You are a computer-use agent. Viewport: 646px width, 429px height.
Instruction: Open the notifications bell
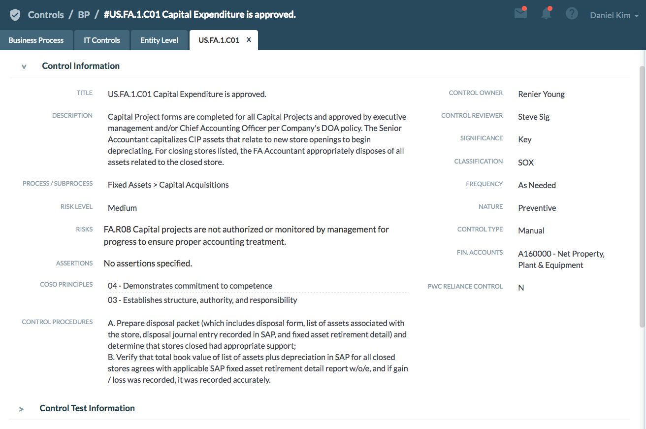pyautogui.click(x=546, y=14)
